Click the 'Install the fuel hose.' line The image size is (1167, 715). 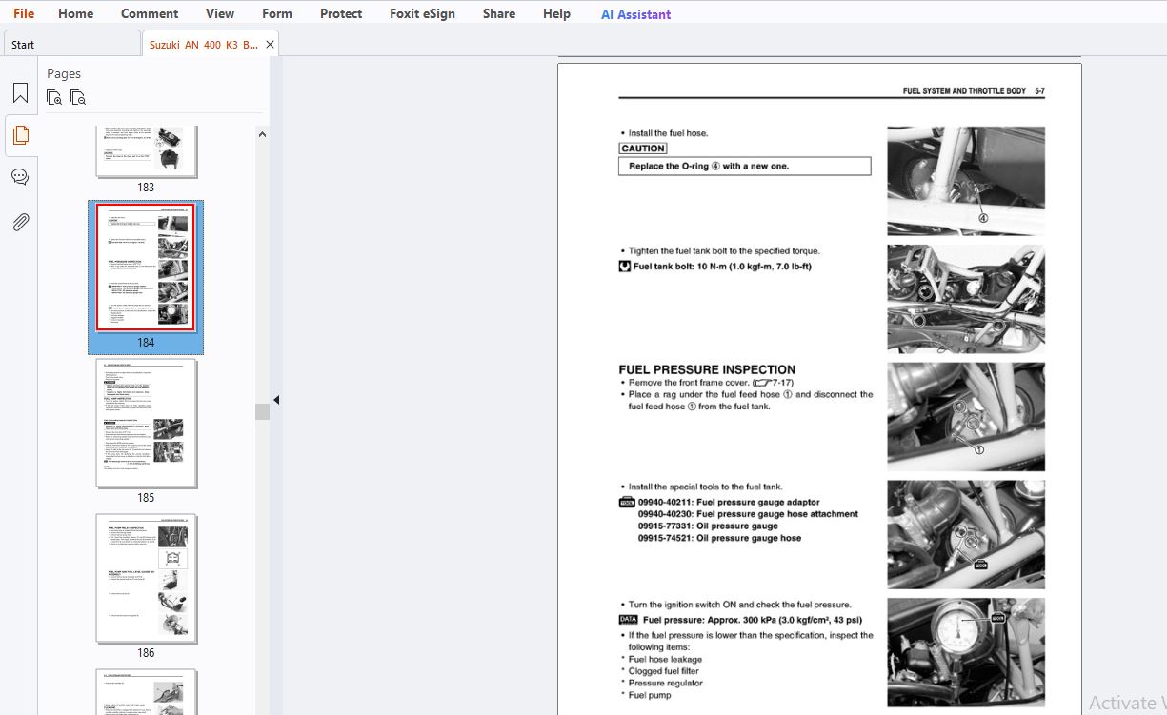point(668,133)
